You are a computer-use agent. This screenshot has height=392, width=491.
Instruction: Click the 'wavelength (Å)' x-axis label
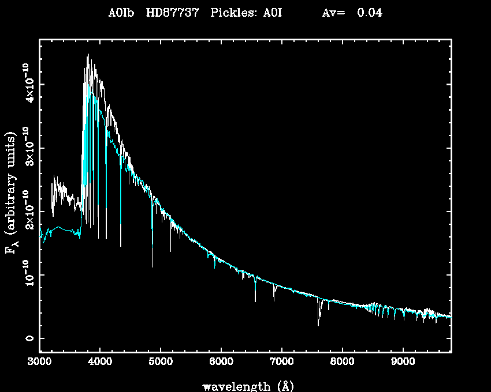point(244,386)
